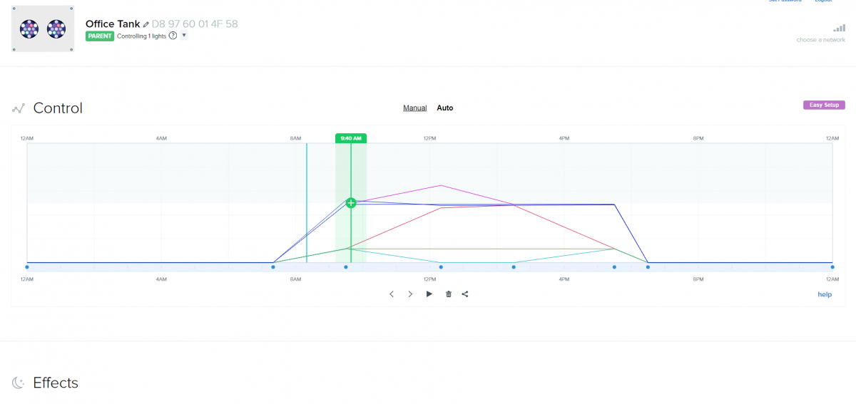Click the green plus marker at 9:40 AM
Screen dimensions: 856x404
(351, 203)
